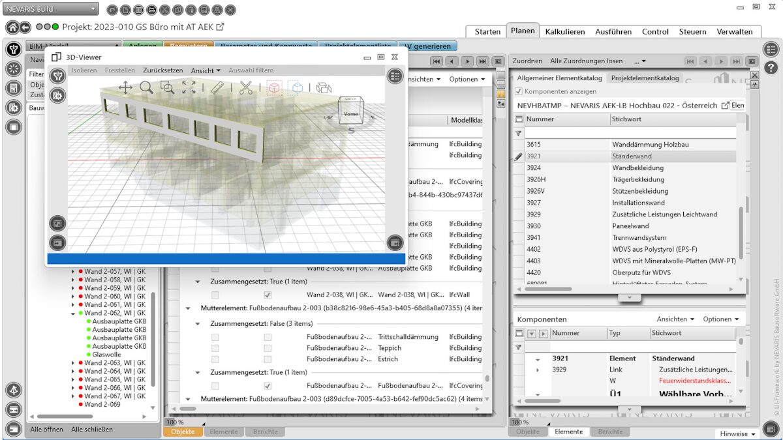This screenshot has height=440, width=783.
Task: Click 'Alle schließen' below the tree
Action: click(x=92, y=430)
